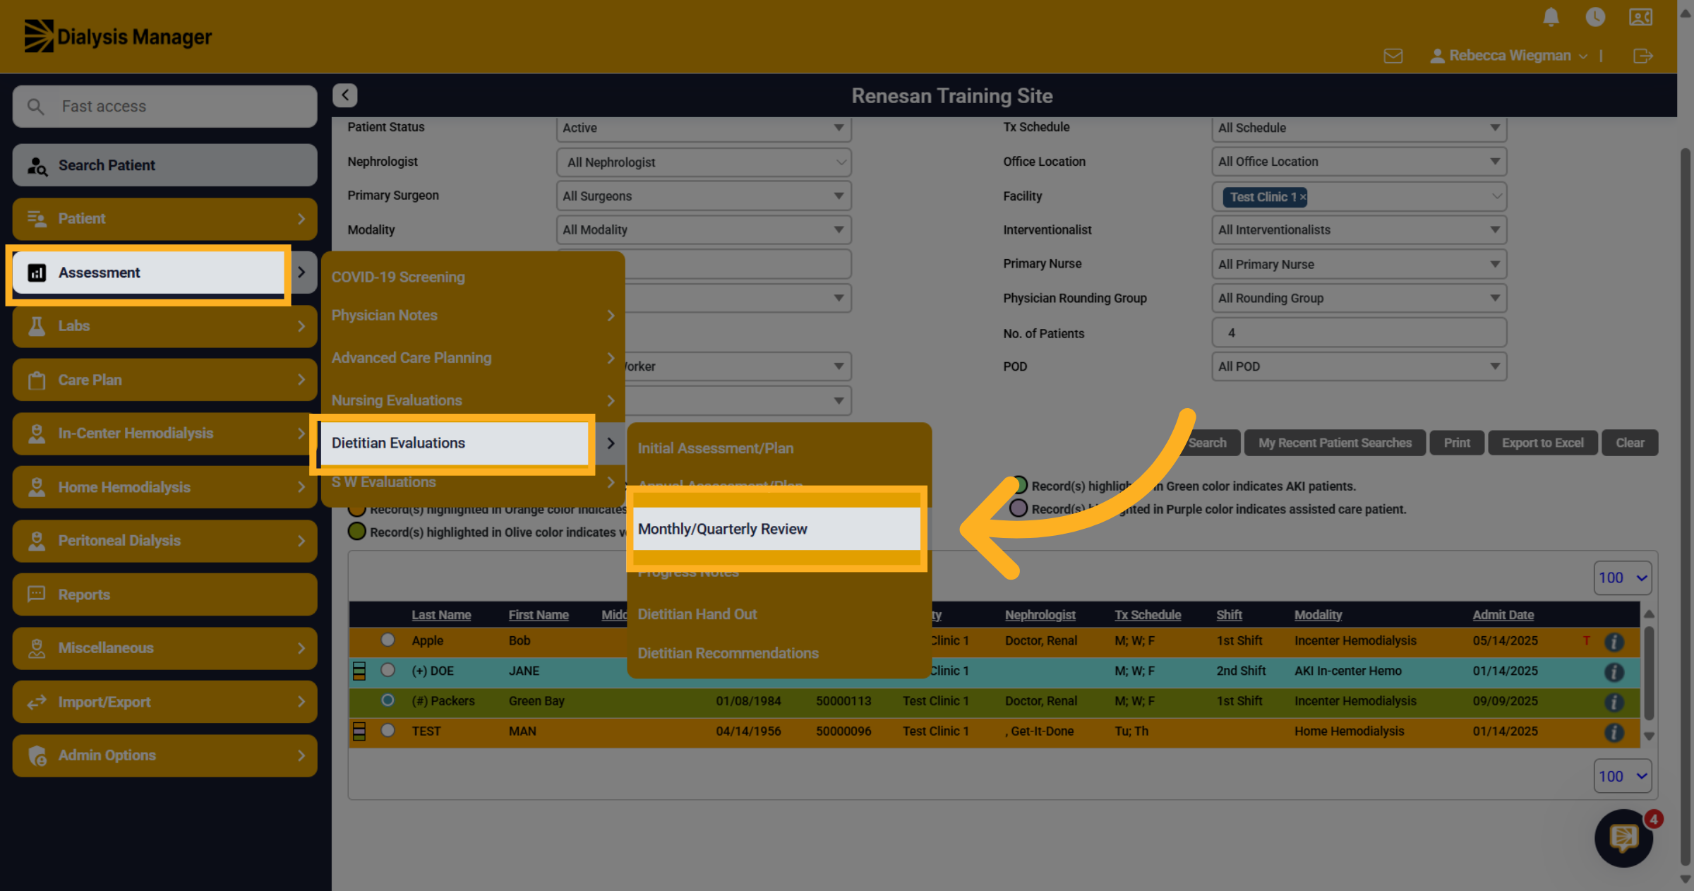
Task: Click the results table vertical scrollbar
Action: pyautogui.click(x=1649, y=674)
